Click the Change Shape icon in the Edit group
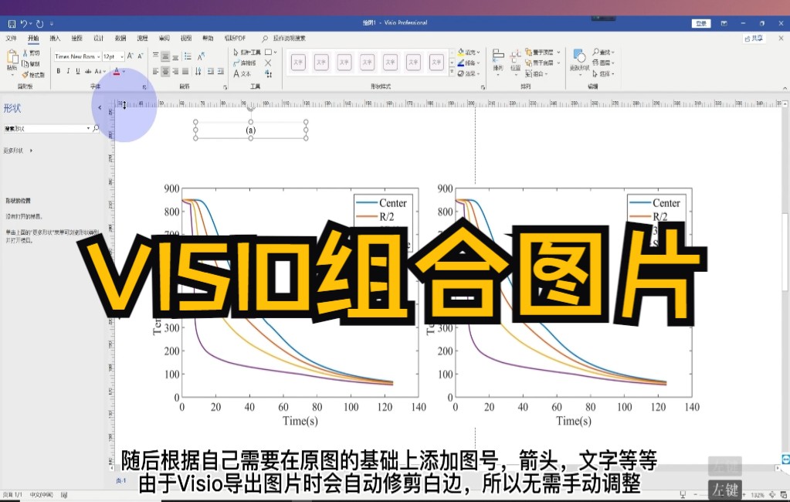Image resolution: width=790 pixels, height=502 pixels. coord(578,56)
